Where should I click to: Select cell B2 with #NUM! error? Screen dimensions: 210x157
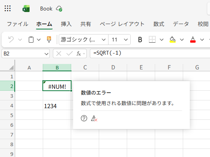click(x=57, y=86)
